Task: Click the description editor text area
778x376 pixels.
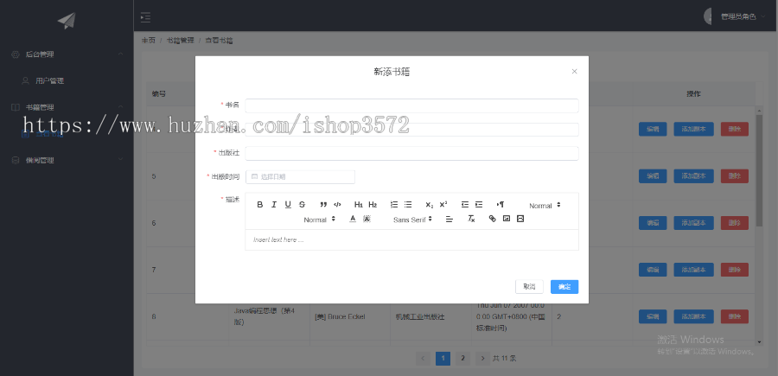Action: [x=411, y=239]
